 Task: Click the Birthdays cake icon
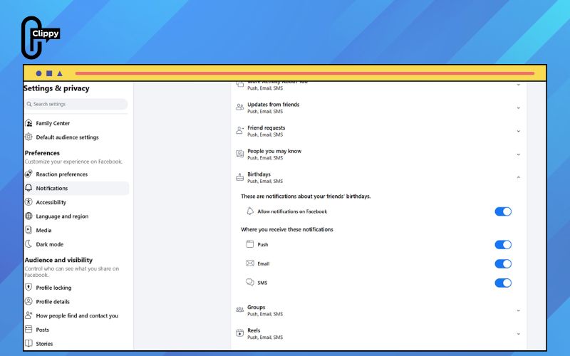(240, 177)
